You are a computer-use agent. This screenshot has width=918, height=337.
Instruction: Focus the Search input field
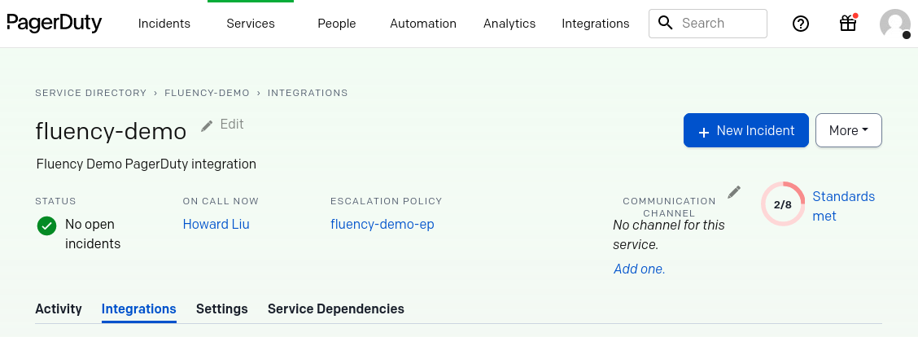click(708, 24)
